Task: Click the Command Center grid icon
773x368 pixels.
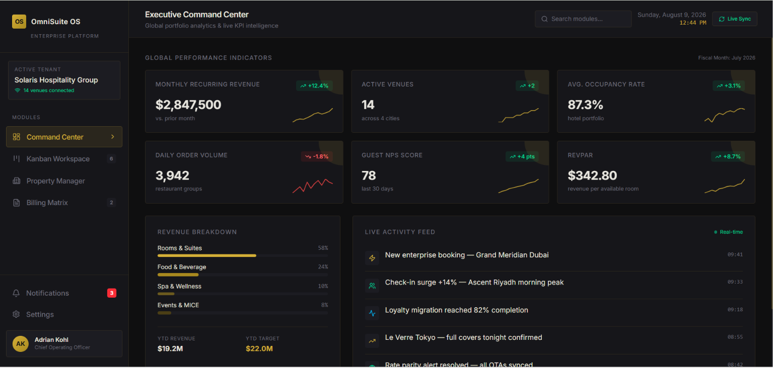Action: (x=17, y=137)
